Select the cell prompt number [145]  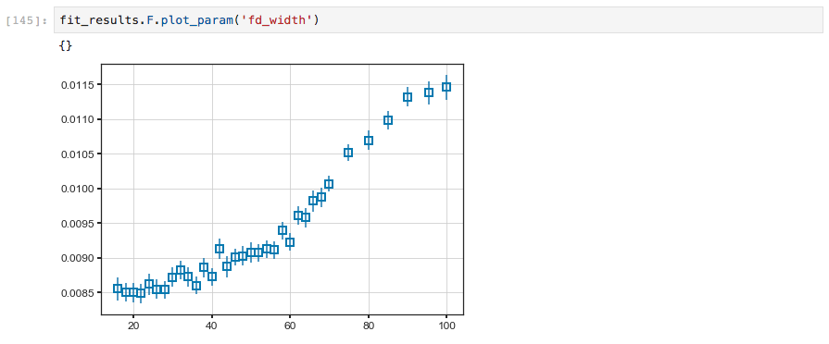(27, 20)
